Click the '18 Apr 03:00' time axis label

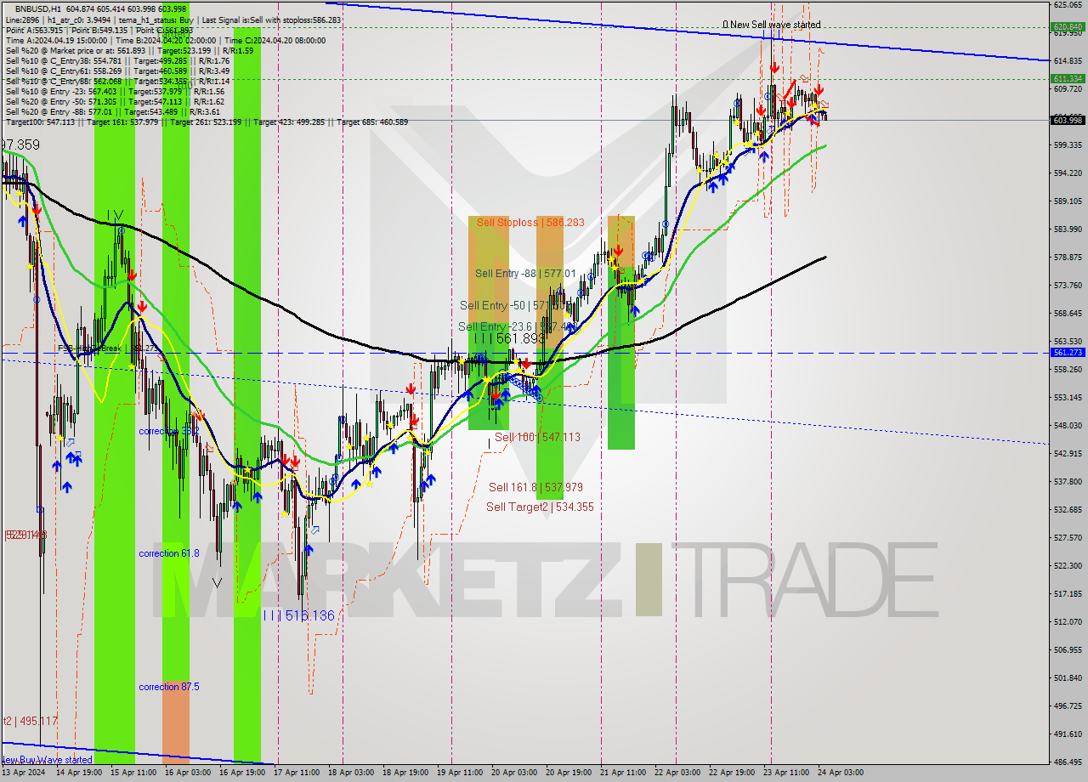pyautogui.click(x=350, y=773)
